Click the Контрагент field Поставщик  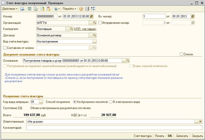[x=51, y=29]
